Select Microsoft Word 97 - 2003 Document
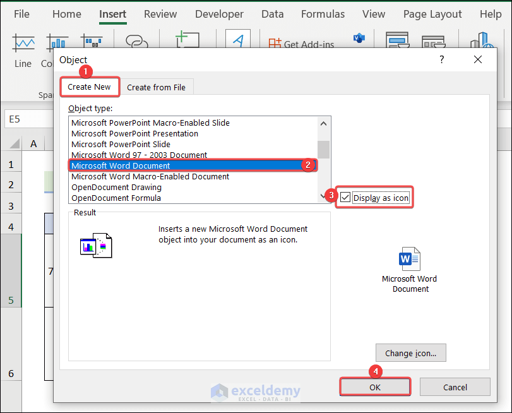Image resolution: width=512 pixels, height=413 pixels. [x=193, y=155]
